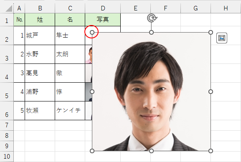Select row 3 header
Image resolution: width=241 pixels, height=162 pixels.
coord(7,54)
